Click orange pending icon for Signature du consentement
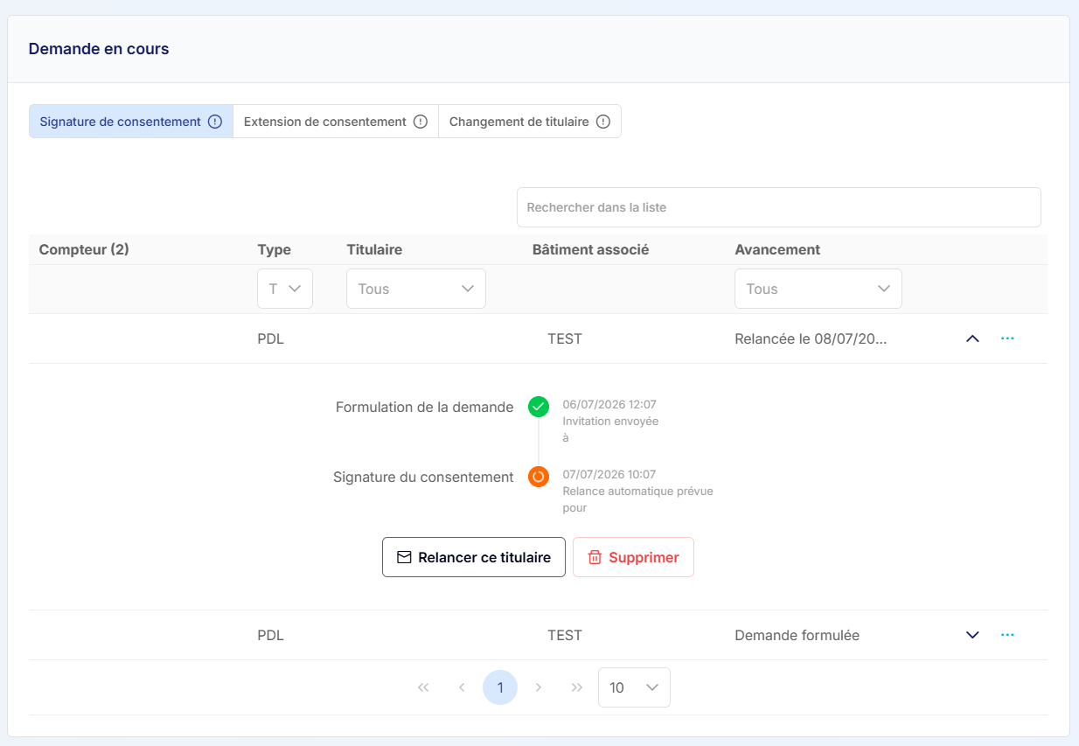 point(539,477)
